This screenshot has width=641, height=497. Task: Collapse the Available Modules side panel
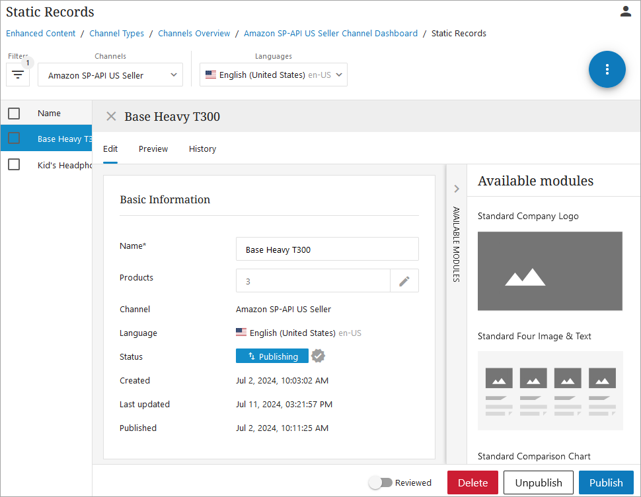[x=456, y=189]
